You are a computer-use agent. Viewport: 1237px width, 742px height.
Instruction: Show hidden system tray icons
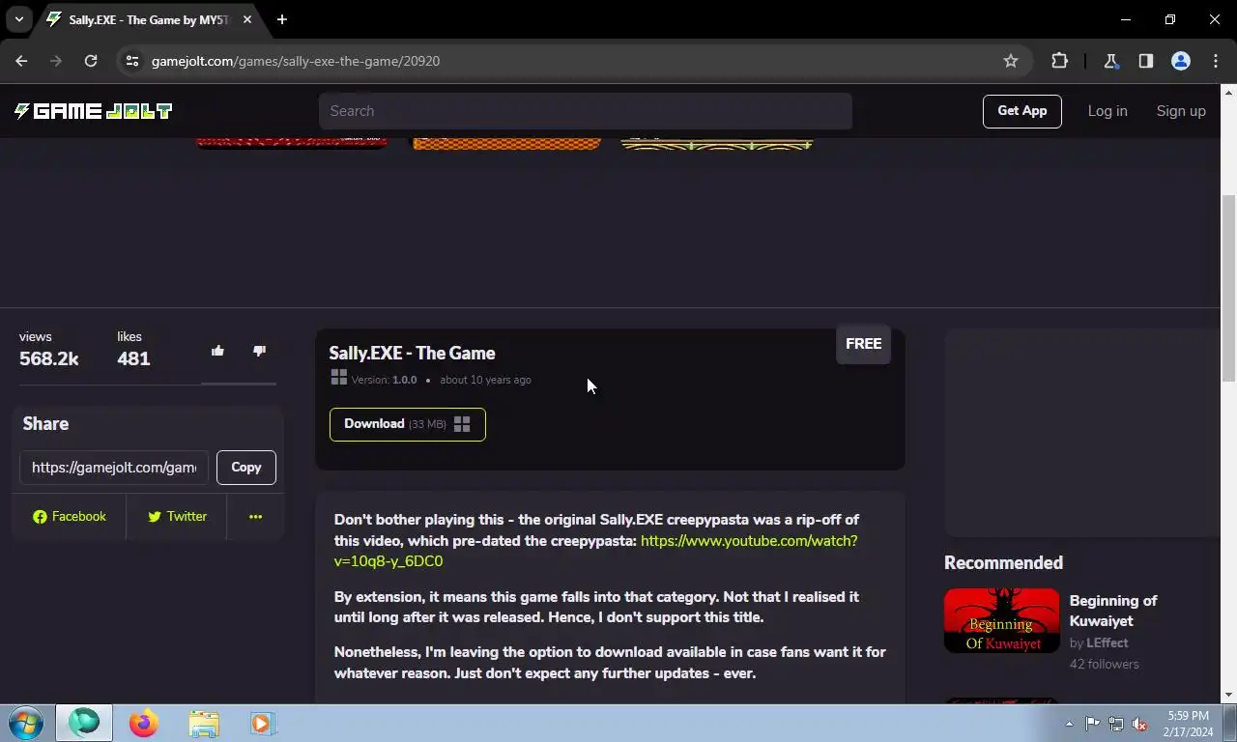(x=1069, y=724)
